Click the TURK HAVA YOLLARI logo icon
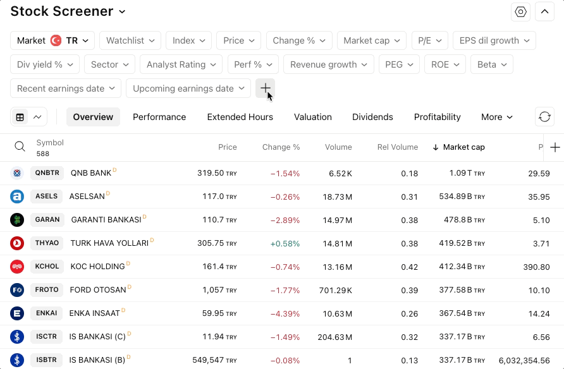 [17, 243]
